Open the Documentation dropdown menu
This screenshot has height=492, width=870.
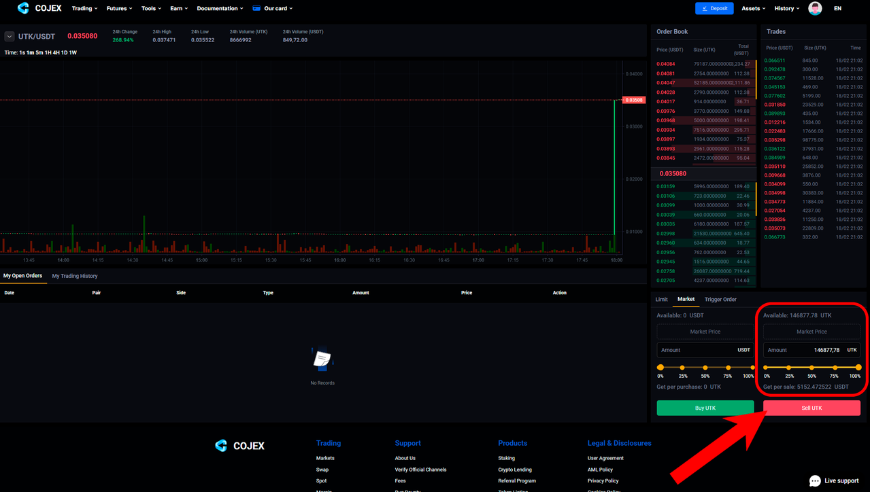[x=220, y=8]
